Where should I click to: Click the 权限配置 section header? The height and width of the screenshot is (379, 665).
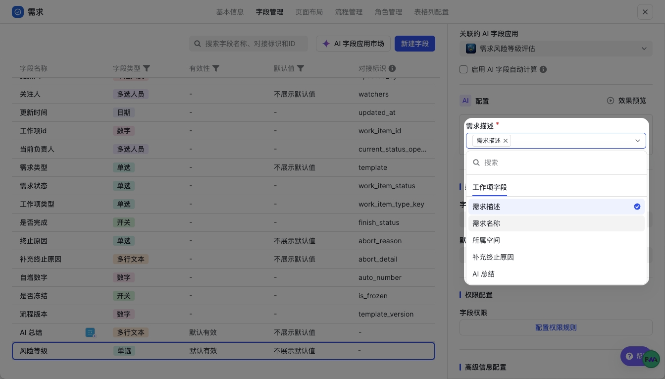[x=478, y=295]
